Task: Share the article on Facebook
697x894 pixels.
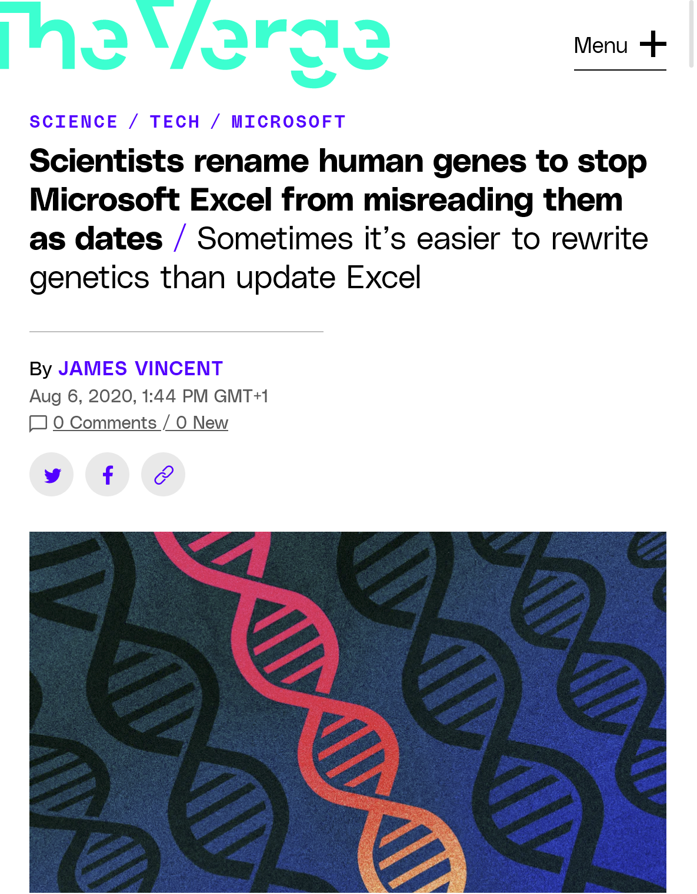Action: click(108, 475)
